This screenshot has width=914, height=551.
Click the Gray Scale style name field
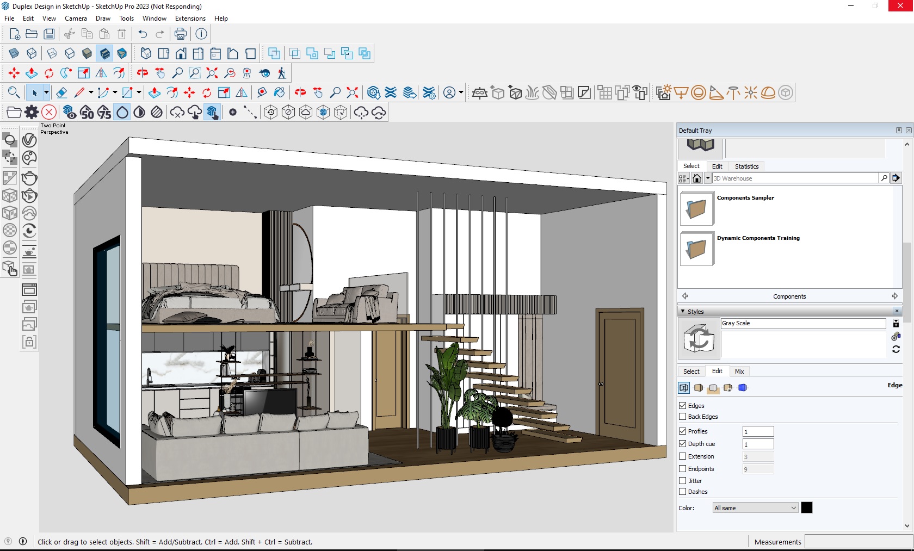tap(804, 324)
